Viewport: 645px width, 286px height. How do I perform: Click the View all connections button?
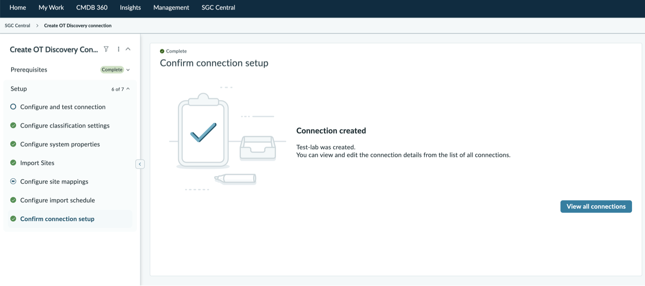point(596,206)
